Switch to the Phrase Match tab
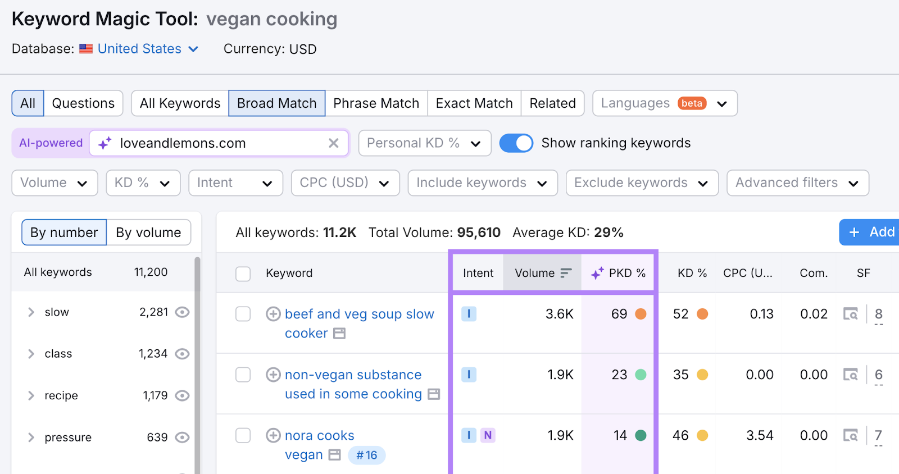This screenshot has height=474, width=899. 375,103
